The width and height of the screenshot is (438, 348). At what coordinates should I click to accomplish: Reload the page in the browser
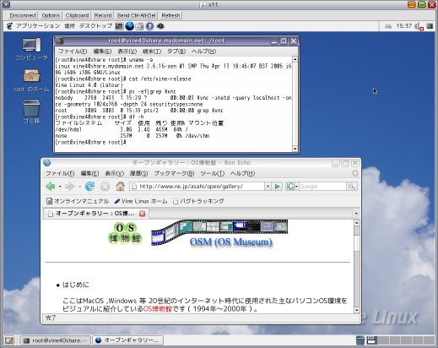coord(90,186)
